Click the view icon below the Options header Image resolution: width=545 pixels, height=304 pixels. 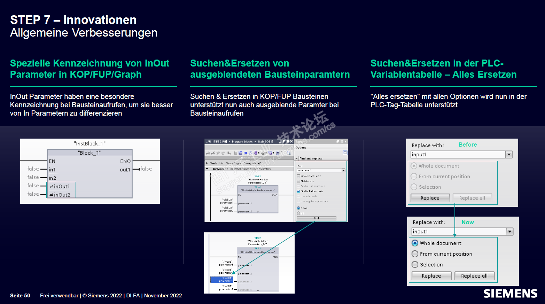[x=345, y=153]
